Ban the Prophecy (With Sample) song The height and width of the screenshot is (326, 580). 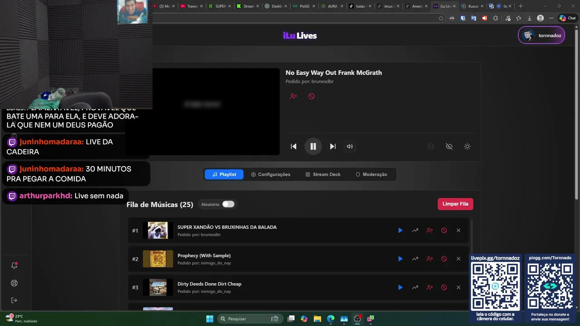coord(444,259)
